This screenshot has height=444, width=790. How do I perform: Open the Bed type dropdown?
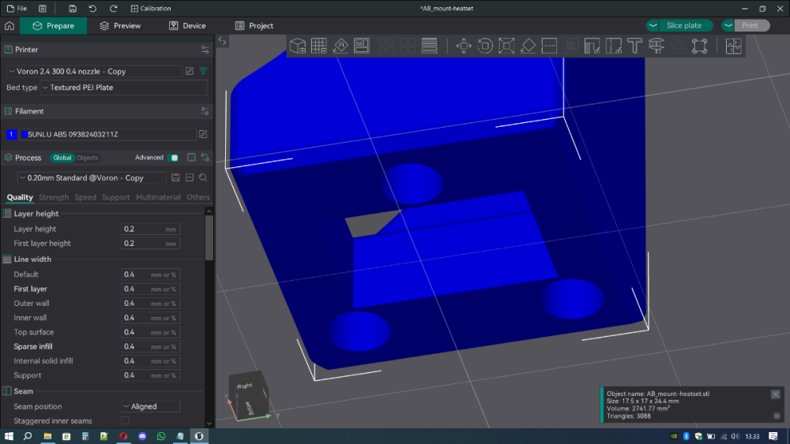pos(123,88)
